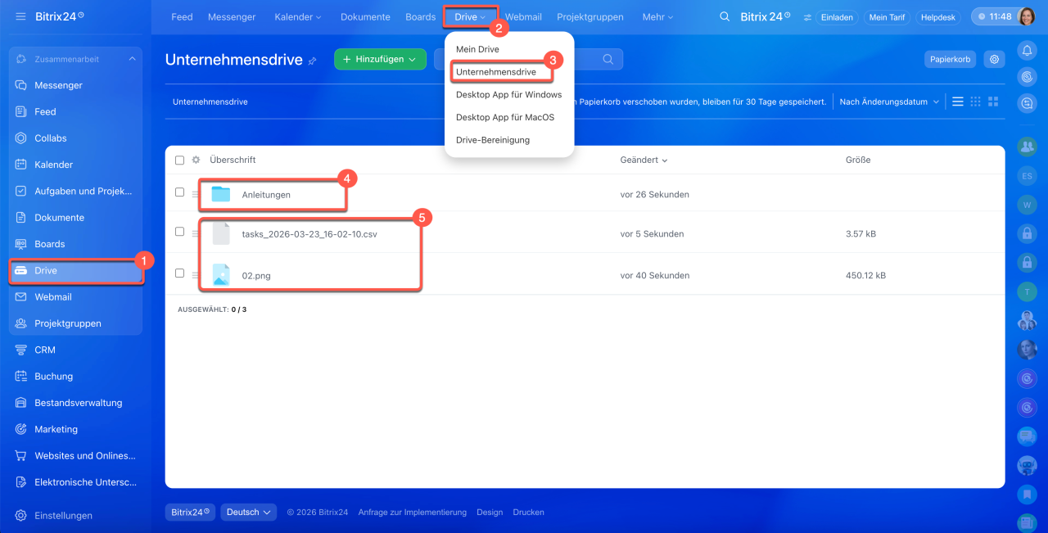
Task: Click the Drucken footer link
Action: (528, 513)
